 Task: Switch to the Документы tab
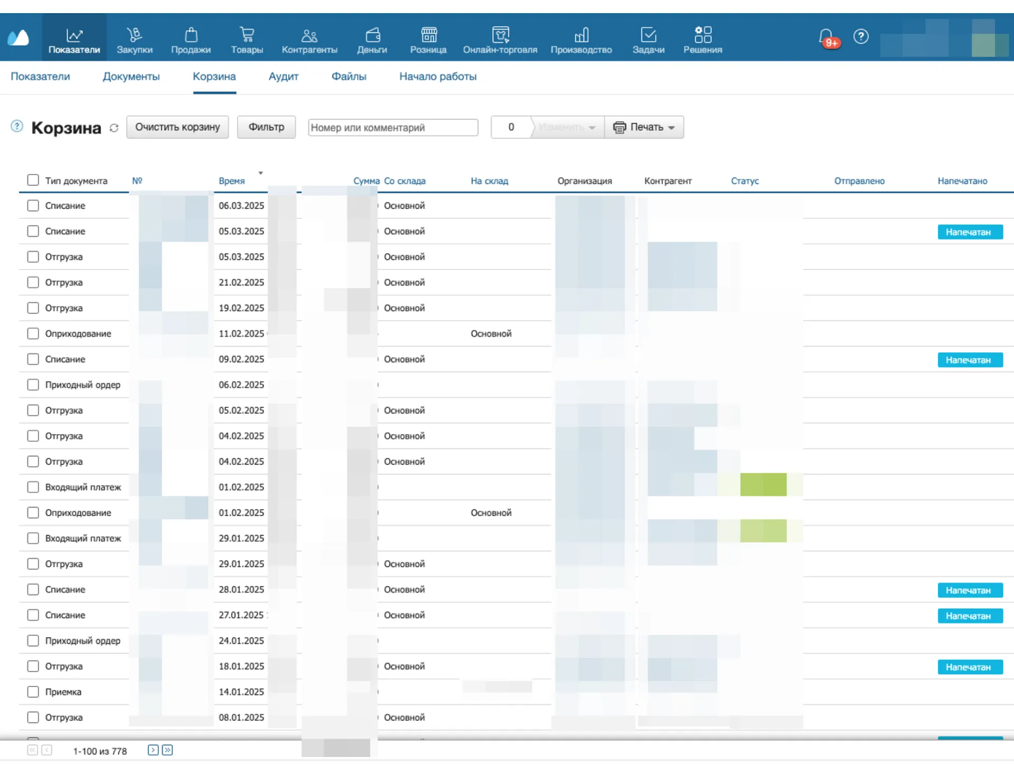pos(131,76)
